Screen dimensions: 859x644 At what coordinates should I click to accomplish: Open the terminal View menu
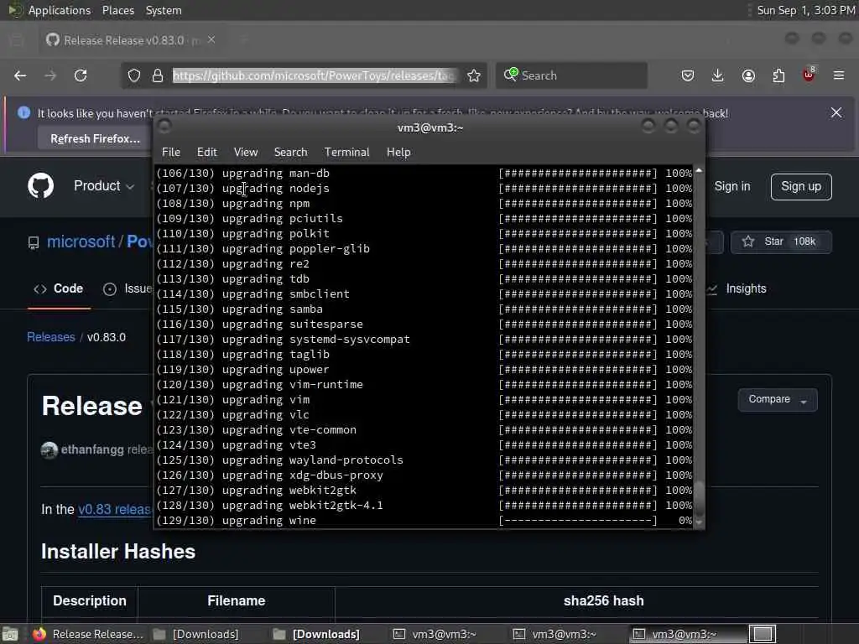pos(246,153)
